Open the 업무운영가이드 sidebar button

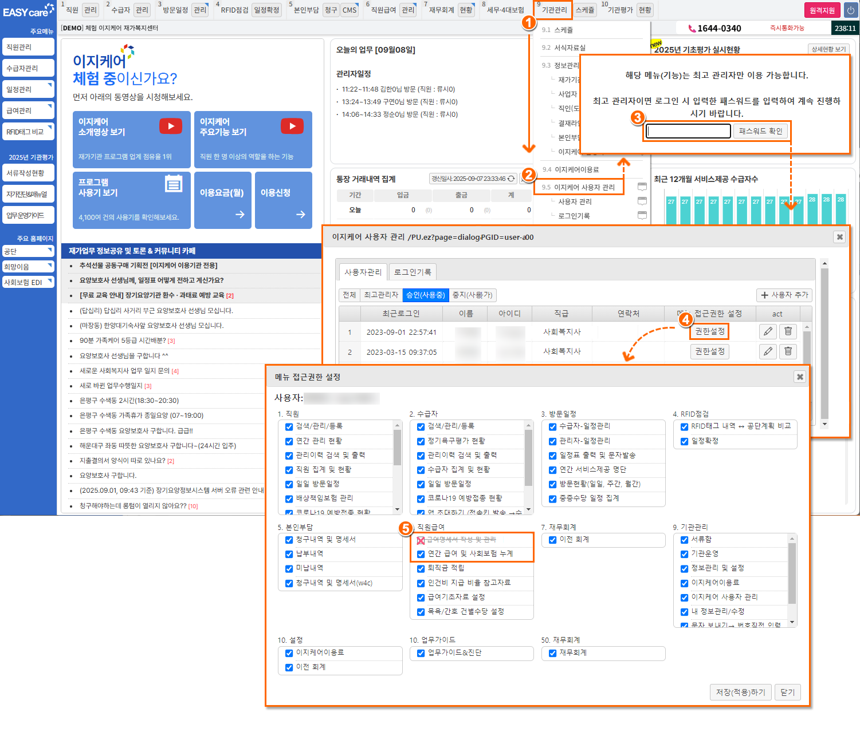[x=28, y=215]
